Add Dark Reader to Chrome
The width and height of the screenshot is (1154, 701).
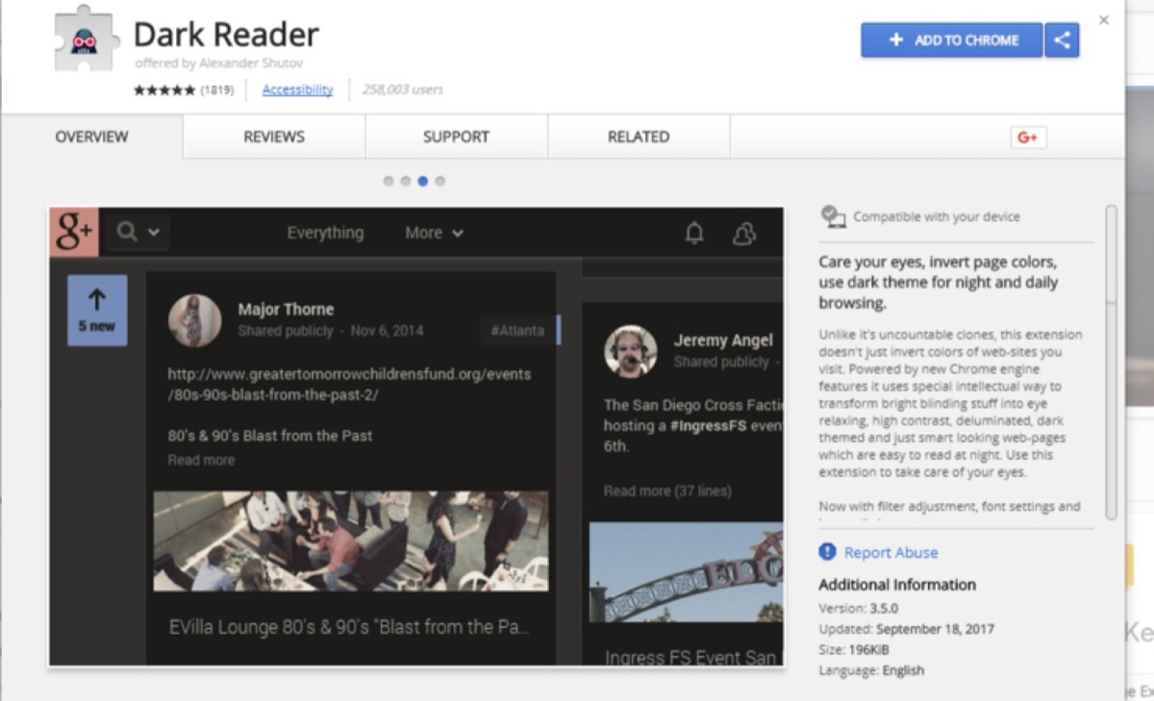coord(951,40)
